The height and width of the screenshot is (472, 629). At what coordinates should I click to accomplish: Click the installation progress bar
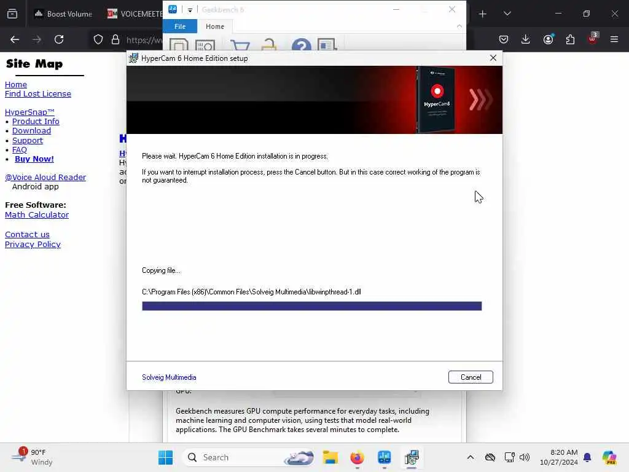click(311, 306)
